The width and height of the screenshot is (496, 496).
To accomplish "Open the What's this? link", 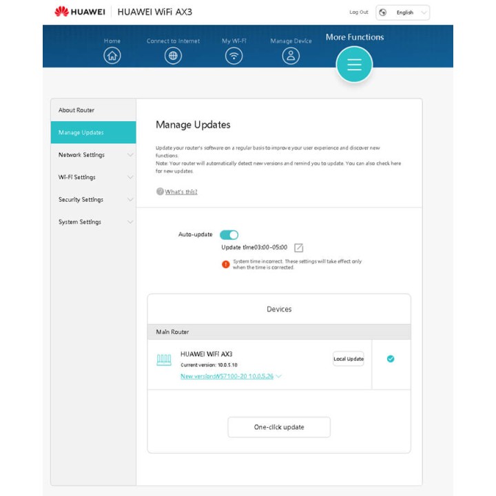I will 181,192.
